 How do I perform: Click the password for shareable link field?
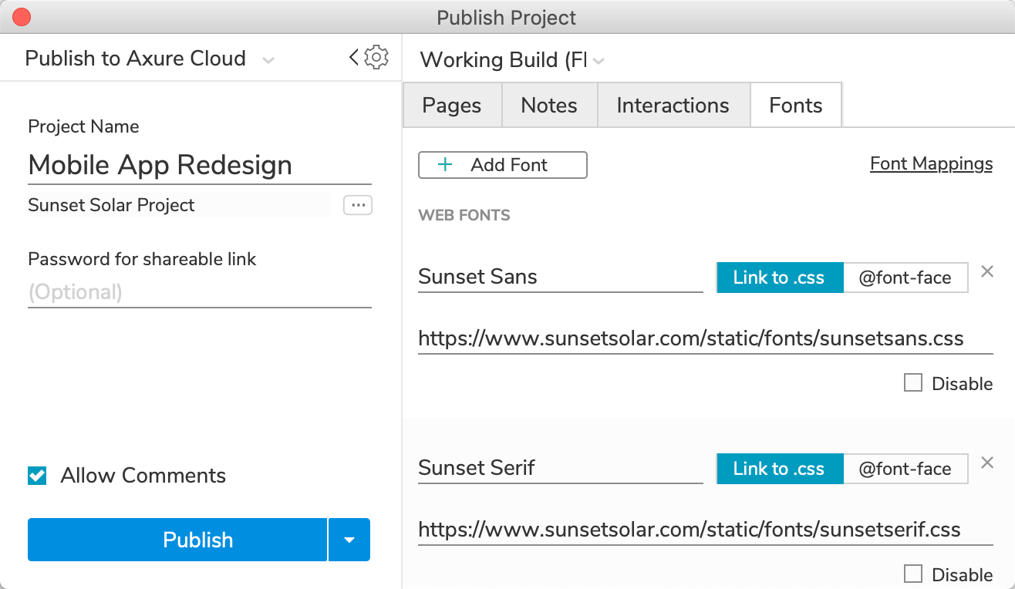click(x=199, y=292)
